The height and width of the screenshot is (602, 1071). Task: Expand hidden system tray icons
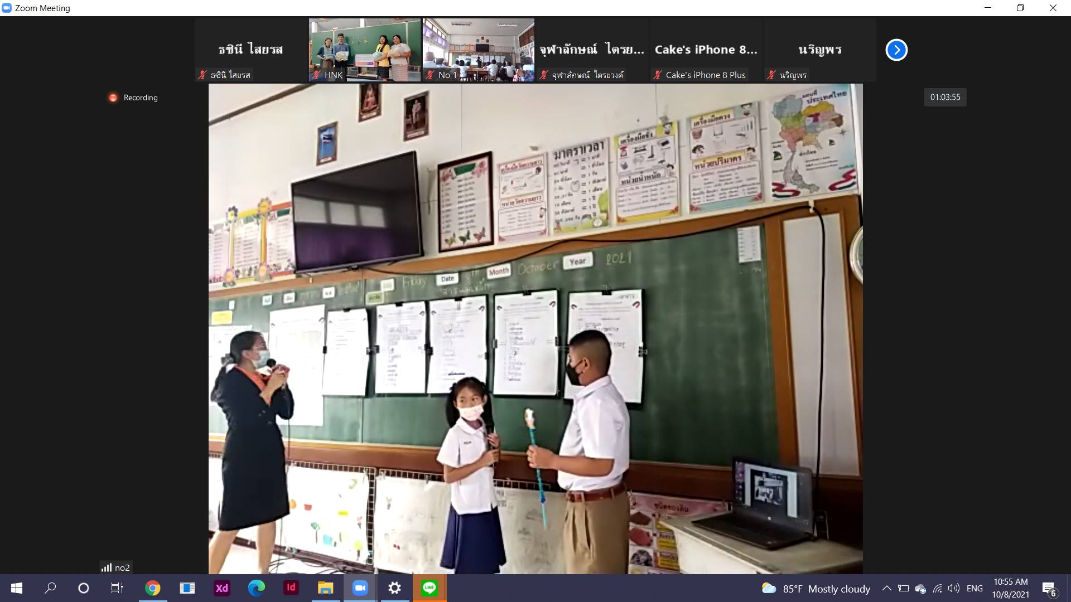click(x=886, y=588)
